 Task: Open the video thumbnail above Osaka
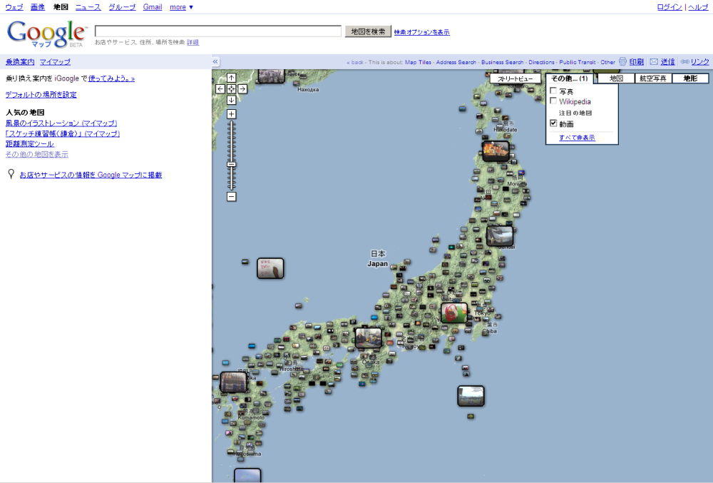click(x=369, y=337)
